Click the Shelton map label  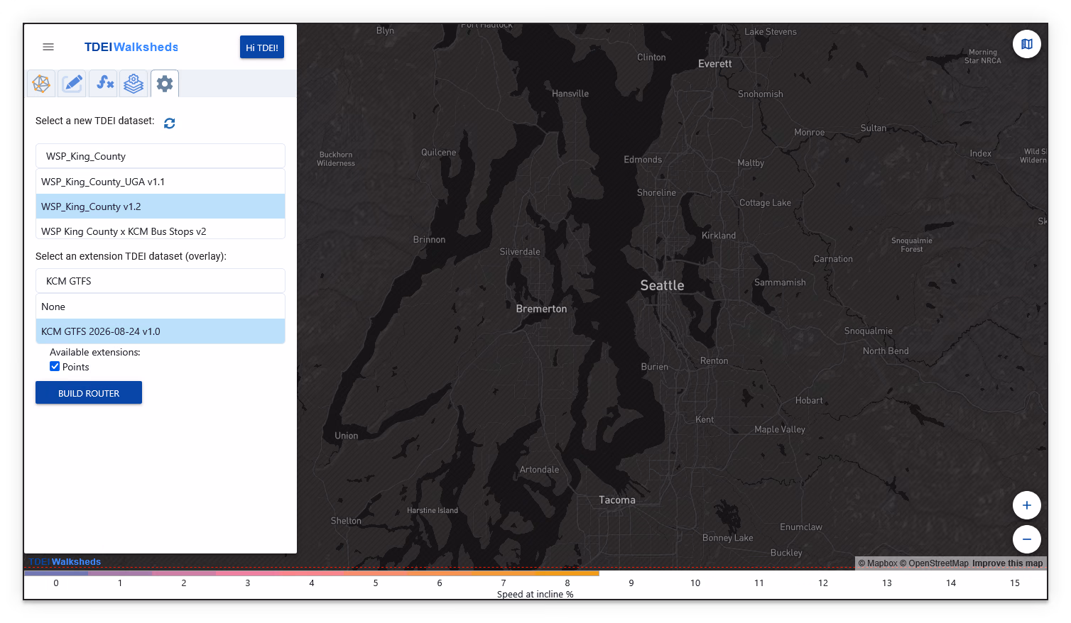click(346, 521)
